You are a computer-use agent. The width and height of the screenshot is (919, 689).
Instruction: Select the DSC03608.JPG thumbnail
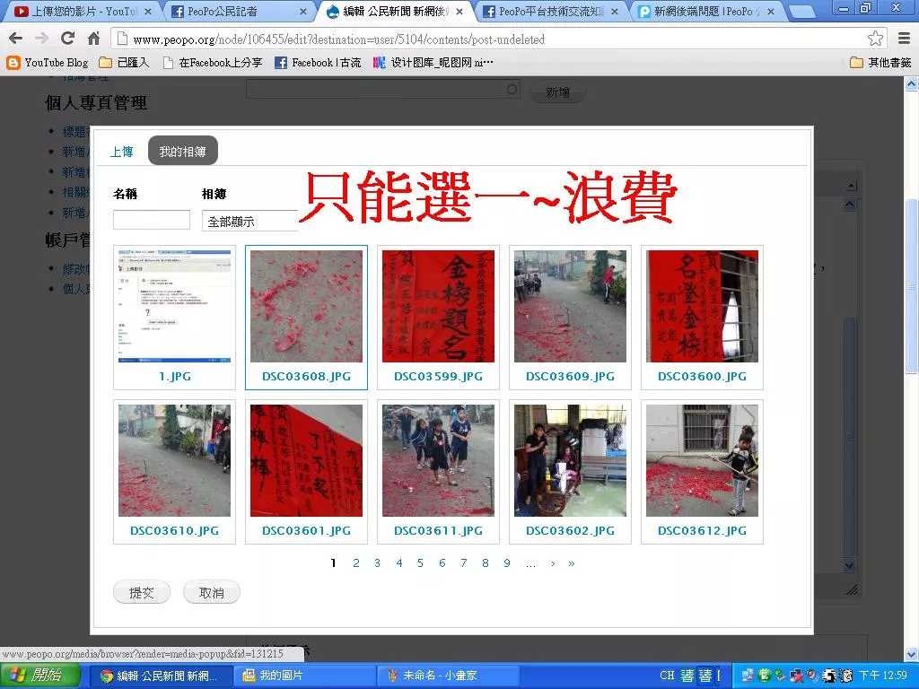tap(307, 318)
